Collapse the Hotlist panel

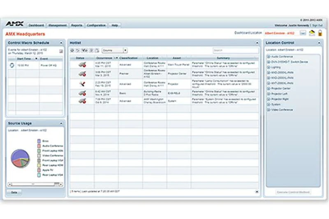tap(257, 43)
